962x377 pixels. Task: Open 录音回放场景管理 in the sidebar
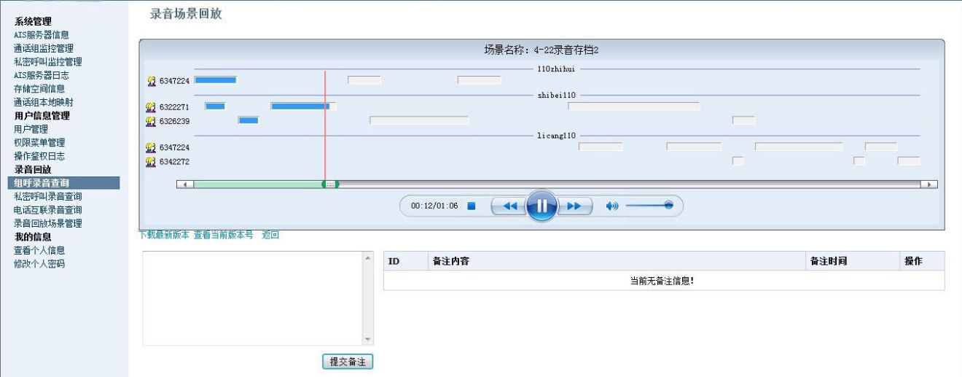48,223
